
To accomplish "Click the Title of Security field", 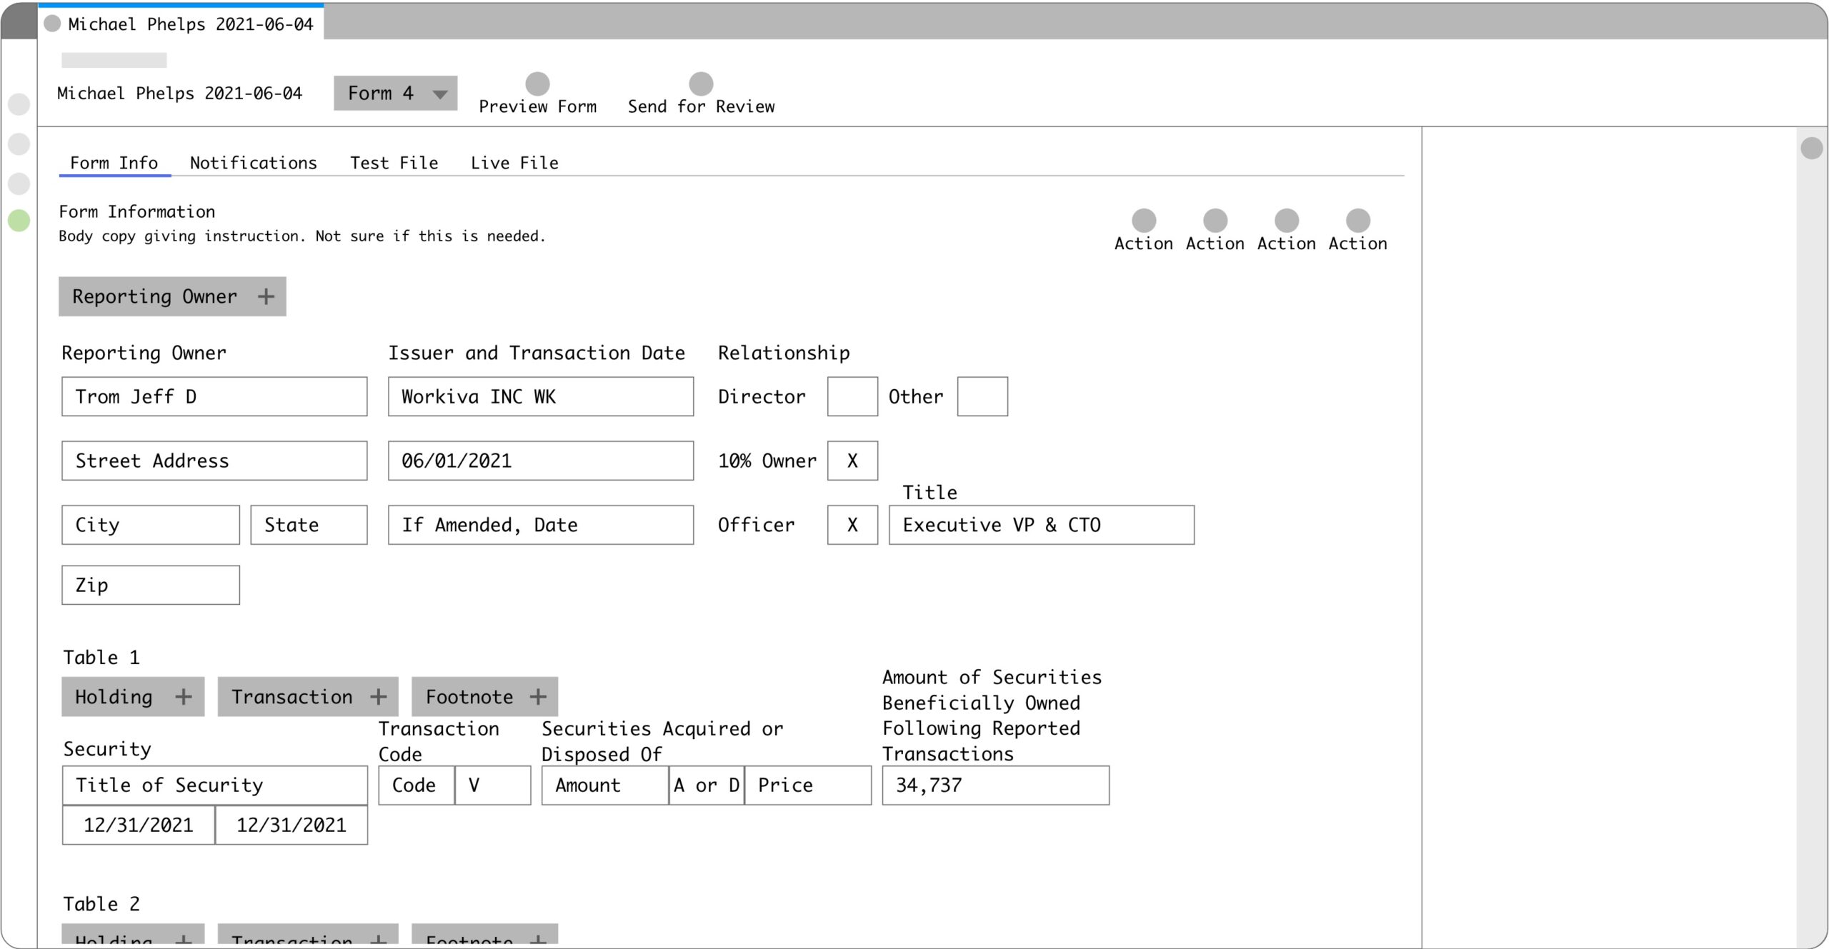I will 215,785.
